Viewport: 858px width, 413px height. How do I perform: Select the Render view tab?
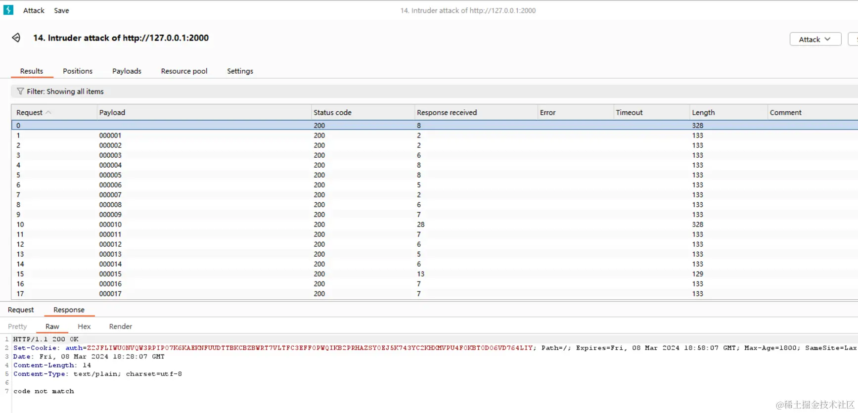121,327
